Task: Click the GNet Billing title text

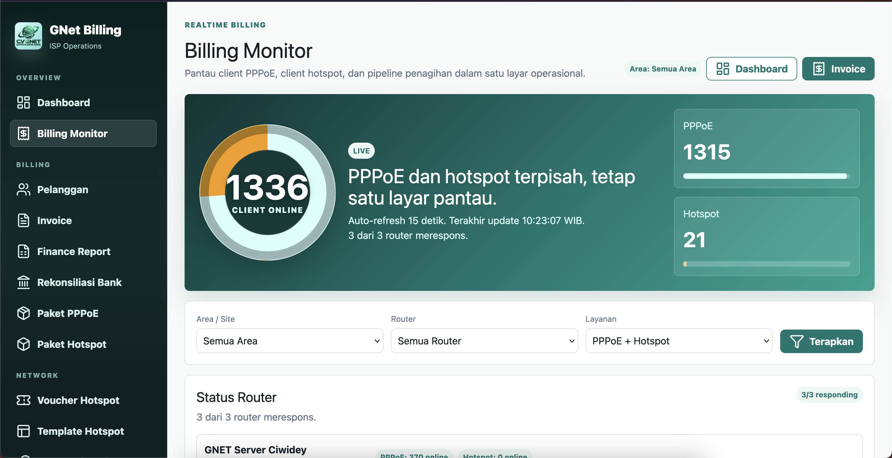Action: [85, 30]
